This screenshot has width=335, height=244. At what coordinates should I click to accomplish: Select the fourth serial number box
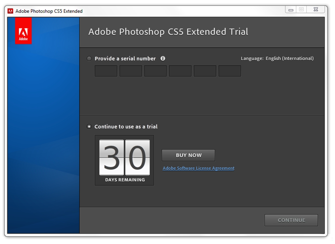tap(180, 71)
